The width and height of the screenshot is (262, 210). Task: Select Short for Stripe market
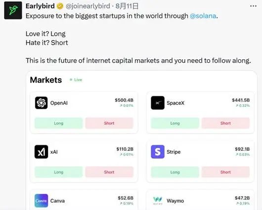pos(225,172)
